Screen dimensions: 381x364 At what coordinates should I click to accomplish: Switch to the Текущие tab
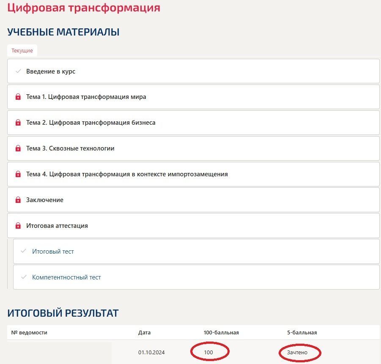[x=22, y=51]
